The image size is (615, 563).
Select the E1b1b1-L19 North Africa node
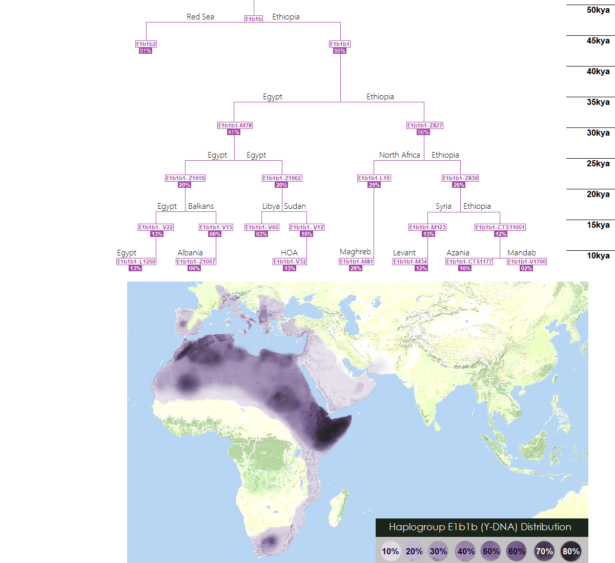point(374,178)
